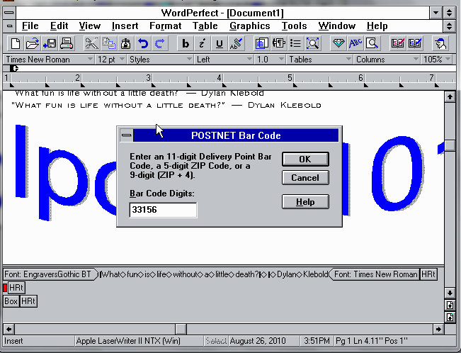Open the 105% zoom dropdown
This screenshot has height=353, width=461.
pyautogui.click(x=436, y=60)
